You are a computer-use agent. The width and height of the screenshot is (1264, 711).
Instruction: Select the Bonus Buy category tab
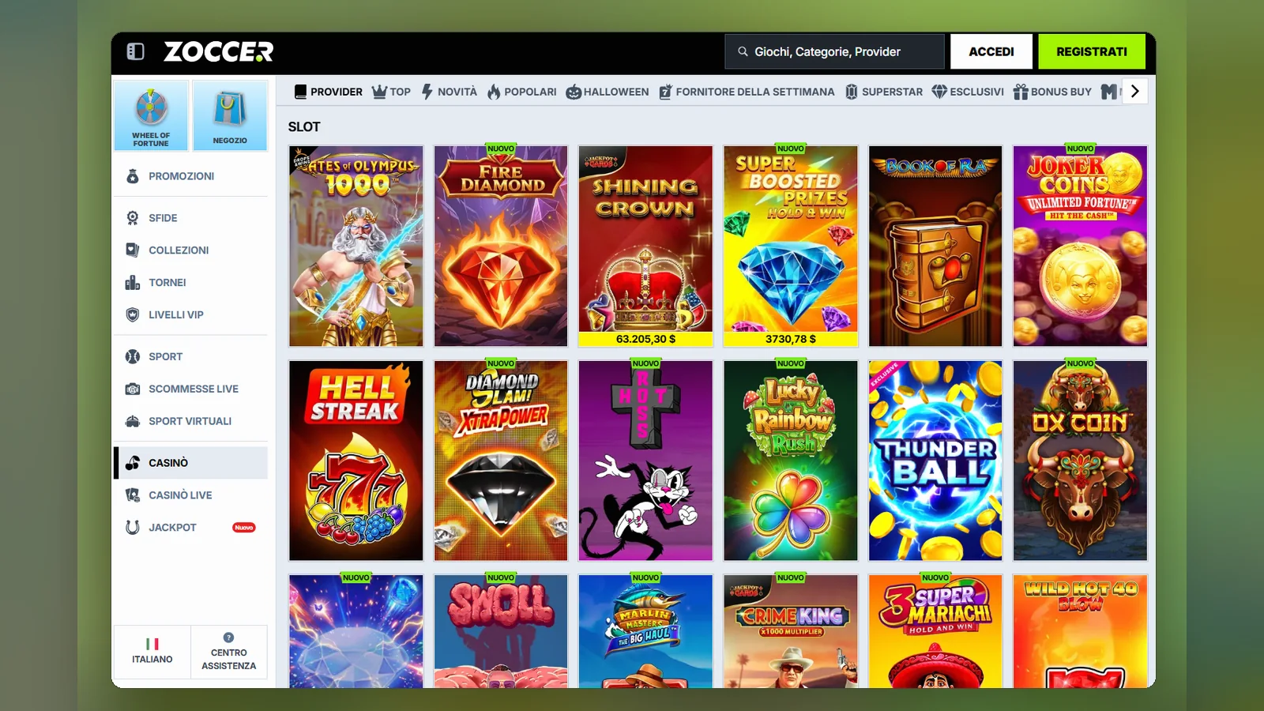click(x=1052, y=92)
